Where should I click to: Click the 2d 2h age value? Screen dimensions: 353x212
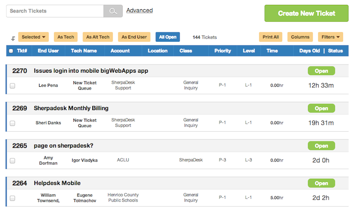(320, 198)
